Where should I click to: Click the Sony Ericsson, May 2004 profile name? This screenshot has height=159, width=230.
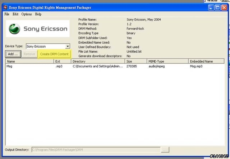(x=144, y=19)
